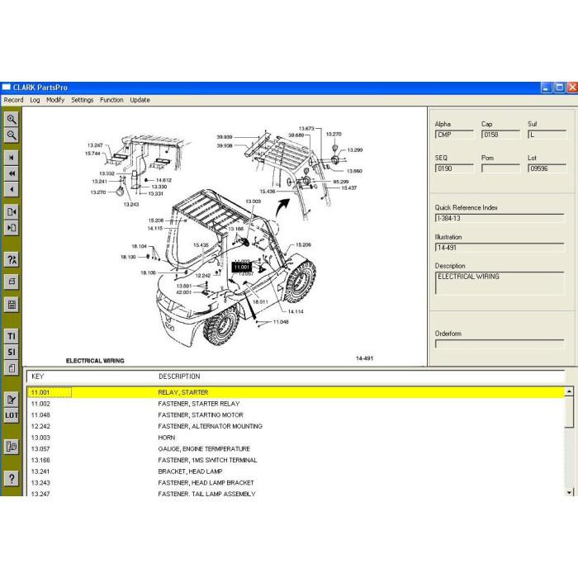Click the Alpha field containing CMP

454,135
